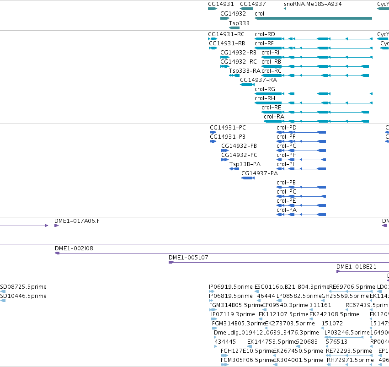Viewport: 389px width, 367px height.
Task: Click the EK112107.5prime EST label
Action: 283,314
